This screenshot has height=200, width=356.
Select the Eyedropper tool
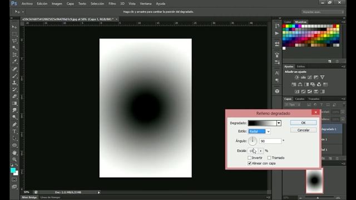(x=14, y=62)
